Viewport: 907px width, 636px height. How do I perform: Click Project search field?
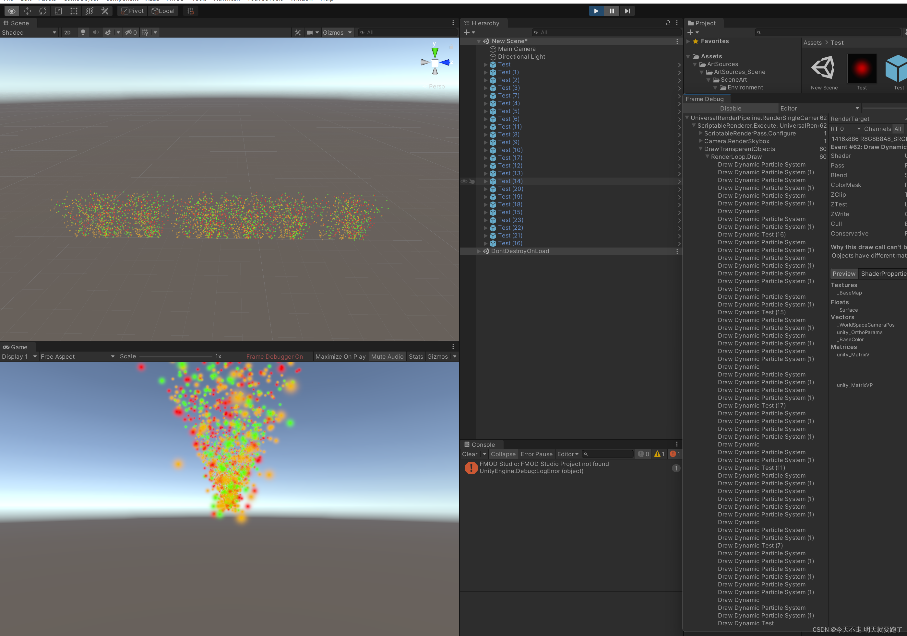[827, 32]
